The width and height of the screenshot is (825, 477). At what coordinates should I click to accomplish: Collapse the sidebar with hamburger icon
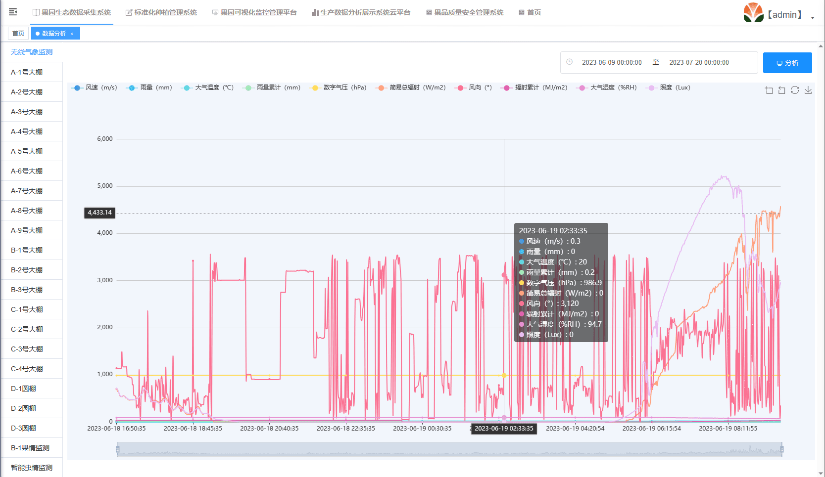click(13, 12)
